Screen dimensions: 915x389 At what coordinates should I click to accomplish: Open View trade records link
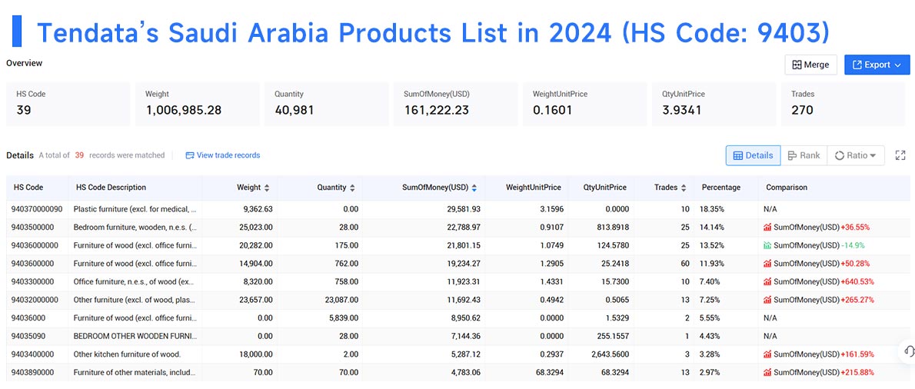[228, 155]
